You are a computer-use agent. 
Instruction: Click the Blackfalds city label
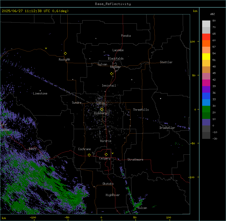click(x=116, y=59)
